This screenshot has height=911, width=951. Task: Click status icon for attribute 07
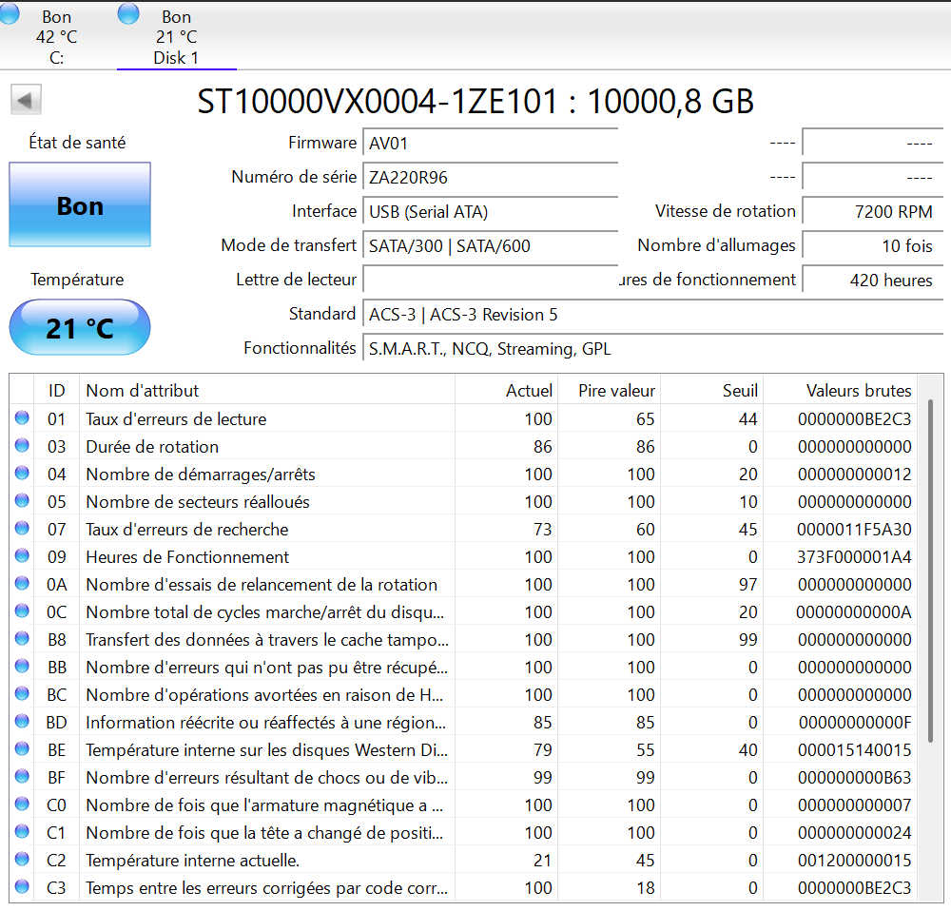[x=22, y=529]
